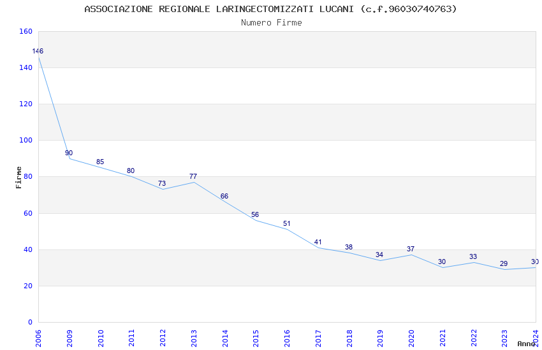Click the 'Numero Firme' subtitle

tap(272, 23)
